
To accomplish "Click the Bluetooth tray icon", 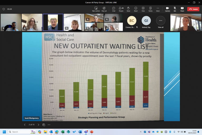I will tap(170, 132).
